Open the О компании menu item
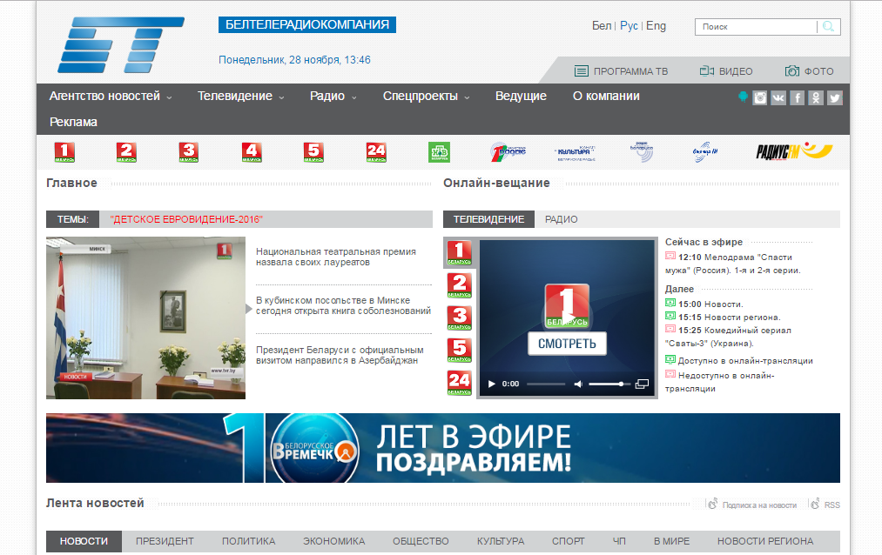Image resolution: width=882 pixels, height=555 pixels. 606,96
